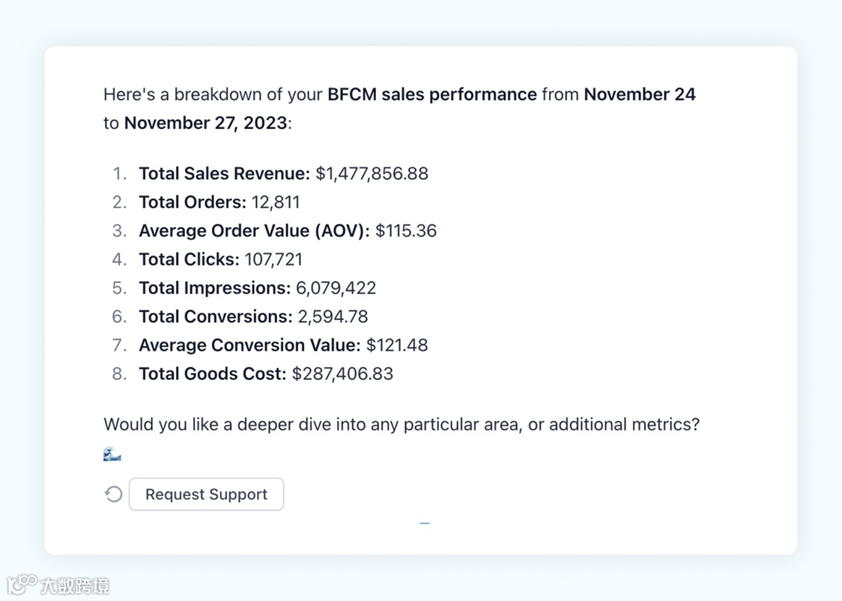Select the Total Impressions value 6,079,422

(x=335, y=288)
